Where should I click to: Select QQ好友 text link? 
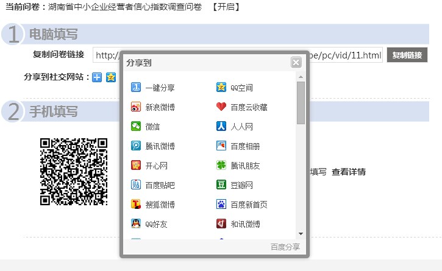click(157, 224)
